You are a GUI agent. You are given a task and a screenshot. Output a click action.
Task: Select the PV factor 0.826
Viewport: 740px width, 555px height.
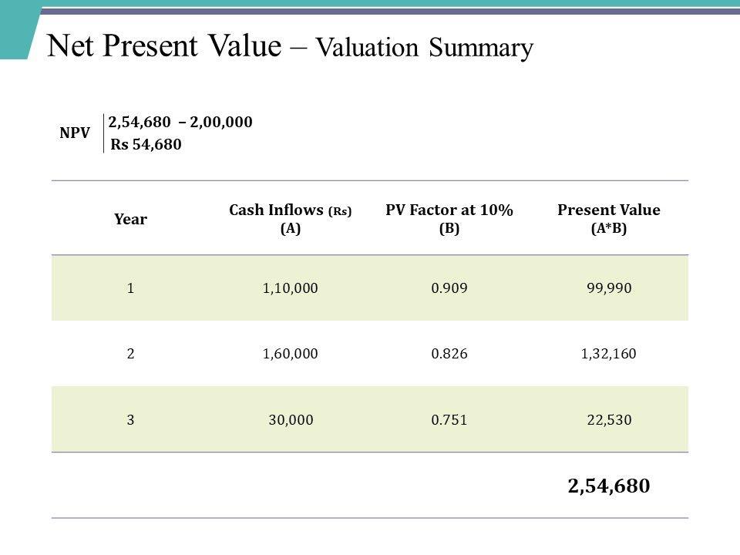[449, 353]
